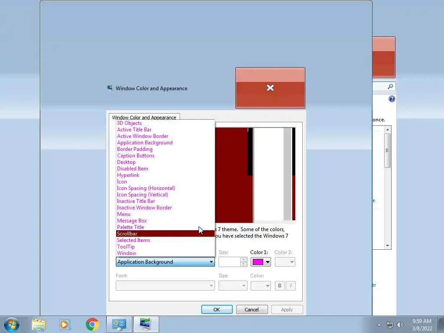The height and width of the screenshot is (333, 444).
Task: Launch Windows Media Player from taskbar
Action: click(x=65, y=324)
